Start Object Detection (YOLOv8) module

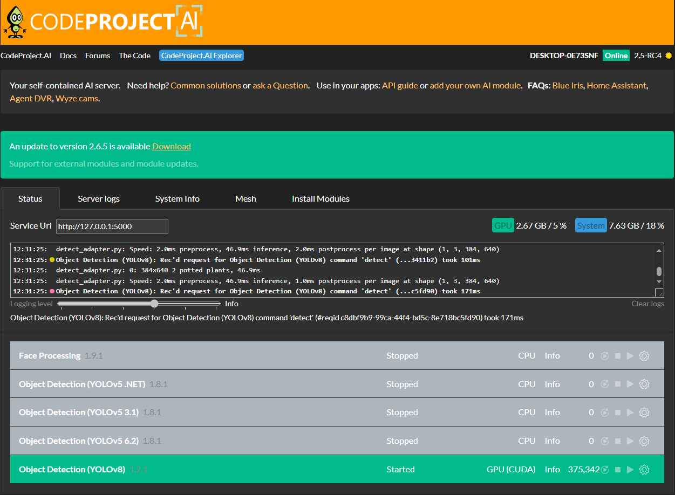tap(630, 470)
